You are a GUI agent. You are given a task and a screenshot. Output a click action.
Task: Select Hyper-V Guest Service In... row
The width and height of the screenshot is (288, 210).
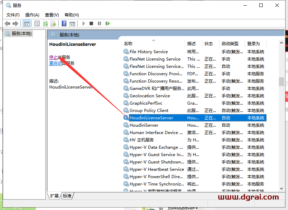click(x=195, y=154)
